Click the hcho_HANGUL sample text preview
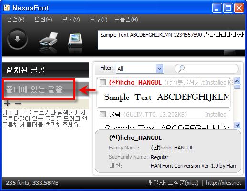Screen dimensions: 247x191 click(167, 97)
